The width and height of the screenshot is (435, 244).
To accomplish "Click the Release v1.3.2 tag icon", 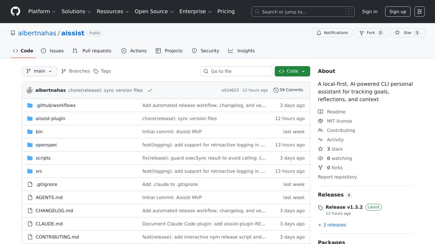I will click(x=320, y=208).
